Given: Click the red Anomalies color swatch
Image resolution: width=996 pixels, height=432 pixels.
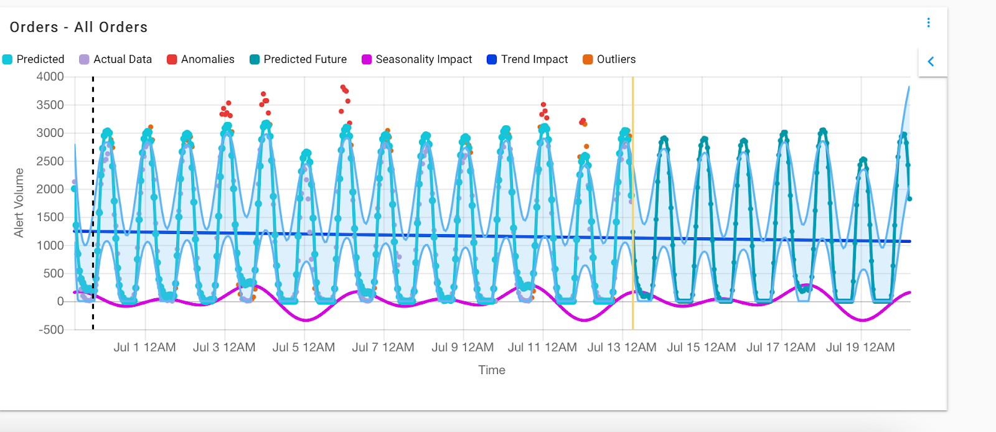Looking at the screenshot, I should (172, 59).
